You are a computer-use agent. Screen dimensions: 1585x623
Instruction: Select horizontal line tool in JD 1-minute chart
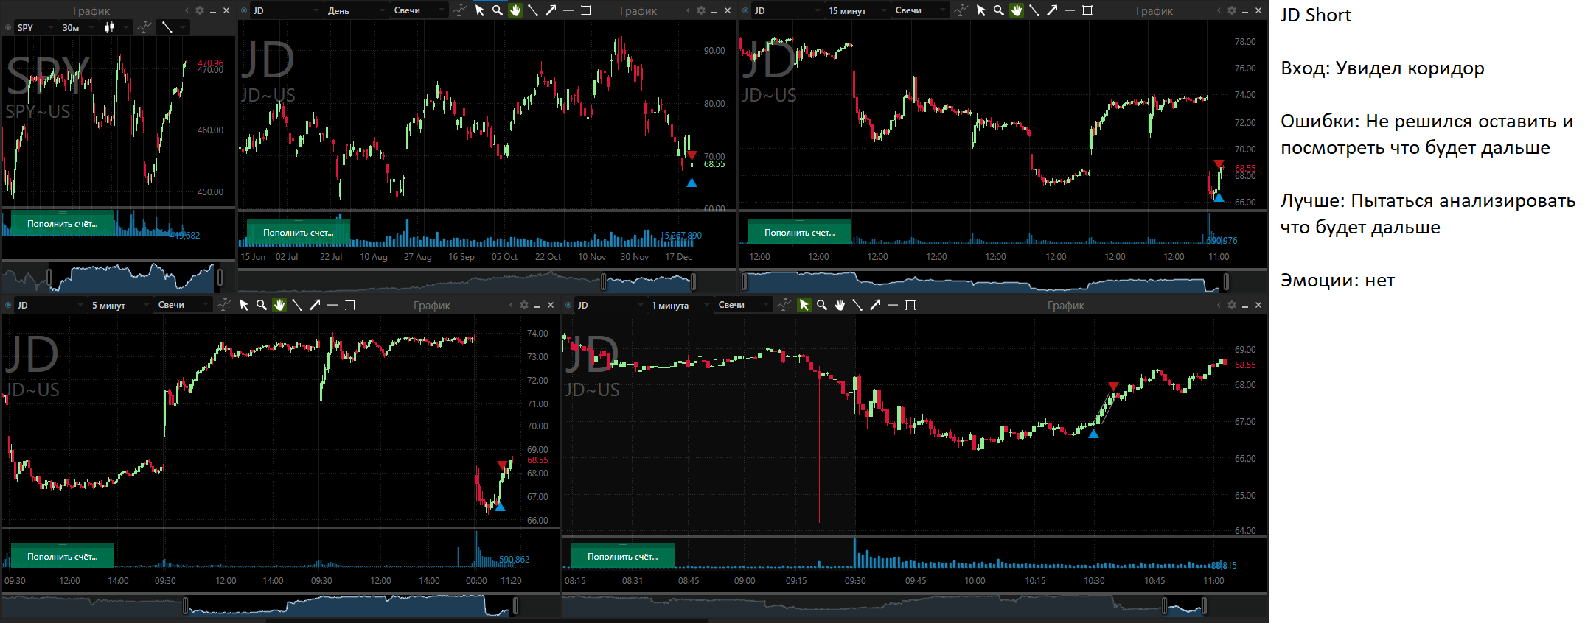(x=893, y=305)
